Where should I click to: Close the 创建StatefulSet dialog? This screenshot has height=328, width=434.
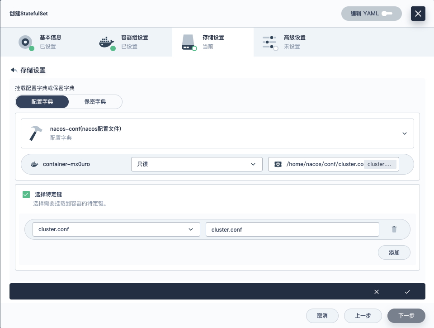click(x=418, y=14)
